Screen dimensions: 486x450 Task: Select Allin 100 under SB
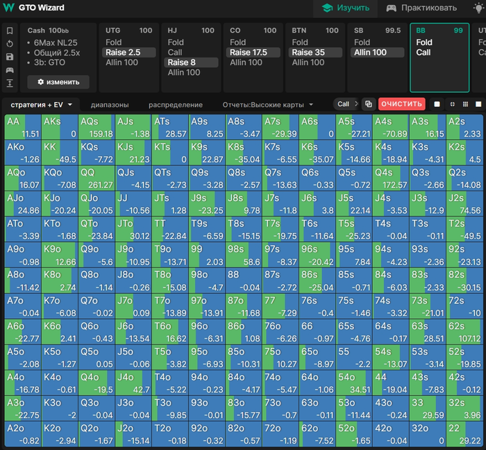point(377,52)
